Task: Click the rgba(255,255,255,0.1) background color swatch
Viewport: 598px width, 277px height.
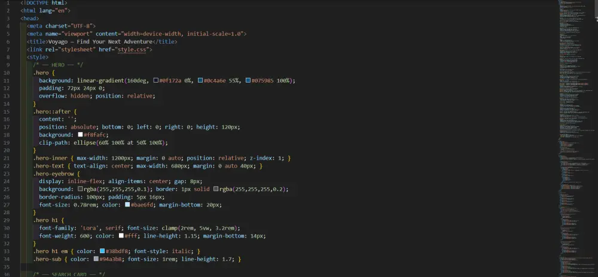Action: tap(81, 189)
